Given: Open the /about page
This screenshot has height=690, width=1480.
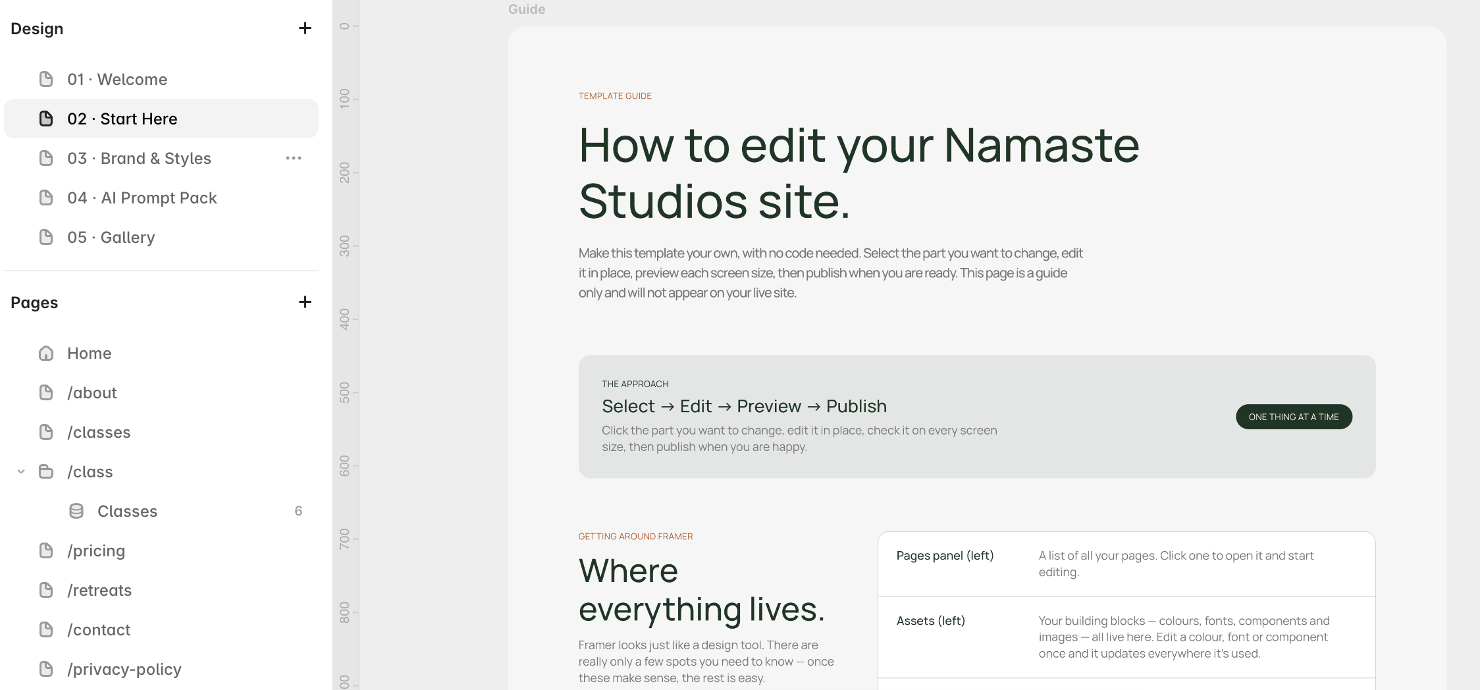Looking at the screenshot, I should [161, 392].
